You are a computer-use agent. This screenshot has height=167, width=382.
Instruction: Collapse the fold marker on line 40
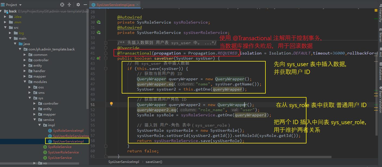[x=106, y=48]
